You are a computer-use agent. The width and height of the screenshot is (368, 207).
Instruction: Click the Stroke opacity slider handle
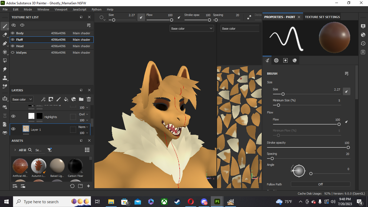348,147
